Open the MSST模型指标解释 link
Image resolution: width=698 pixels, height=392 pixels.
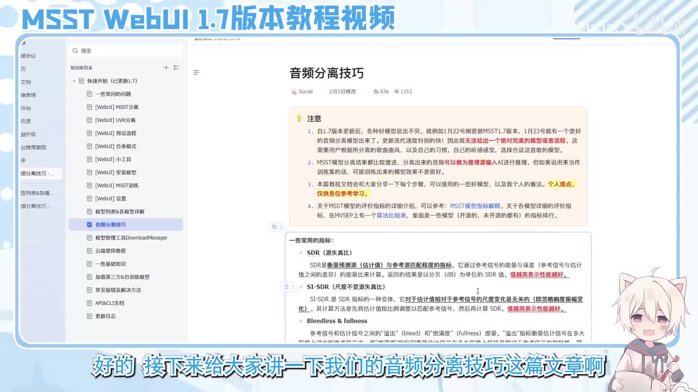(x=475, y=206)
